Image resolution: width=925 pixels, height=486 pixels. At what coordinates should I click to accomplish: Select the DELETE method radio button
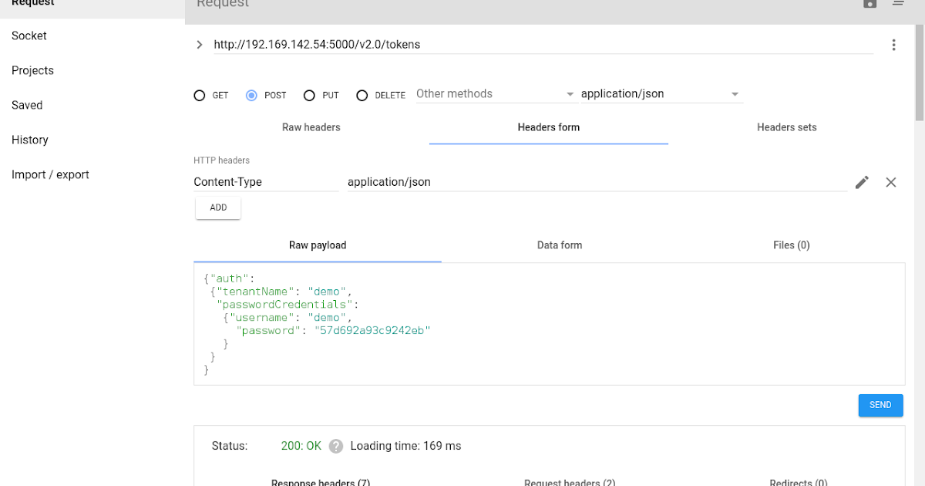coord(362,96)
